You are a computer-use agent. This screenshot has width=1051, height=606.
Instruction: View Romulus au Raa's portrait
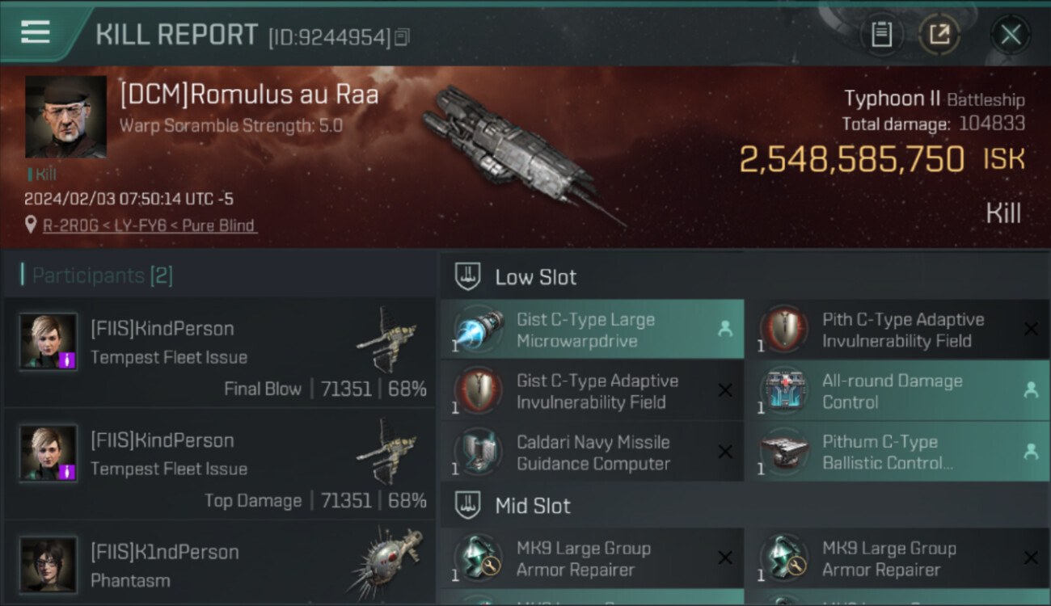click(65, 117)
